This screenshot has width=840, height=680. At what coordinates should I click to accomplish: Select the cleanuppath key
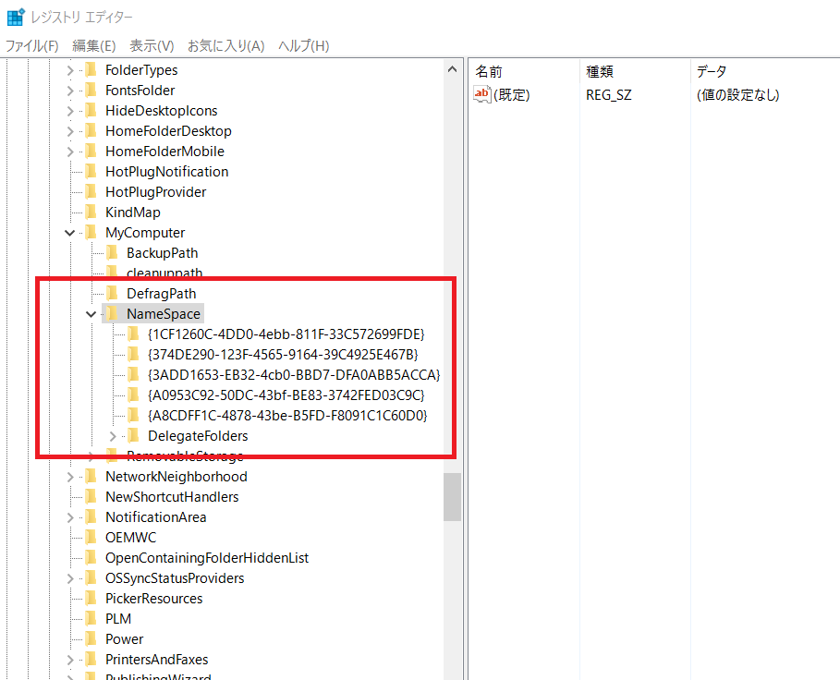point(164,273)
